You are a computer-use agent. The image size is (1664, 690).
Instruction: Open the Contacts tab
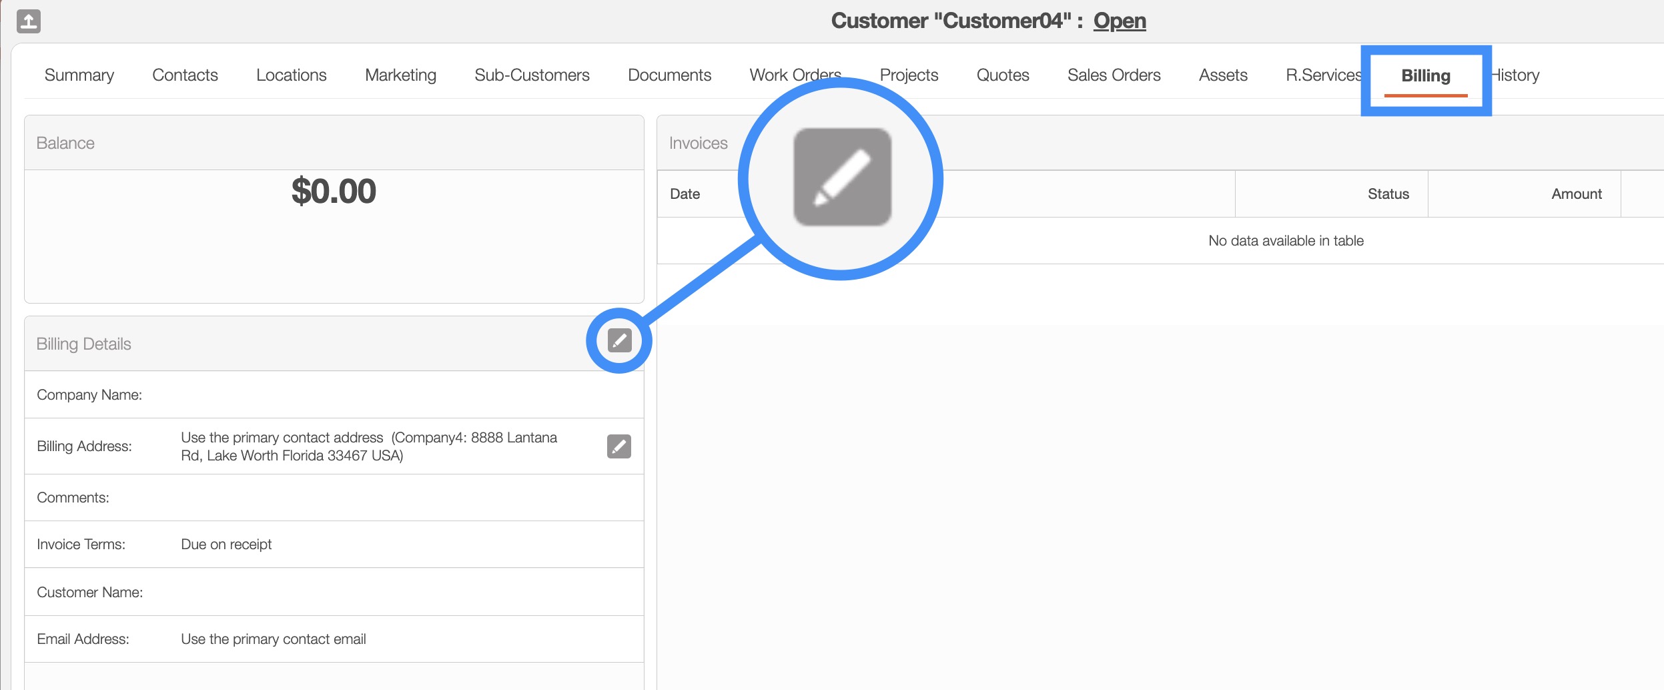[x=185, y=75]
